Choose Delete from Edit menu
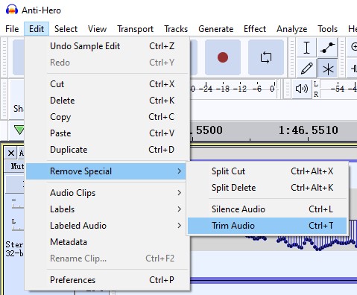The height and width of the screenshot is (295, 357). tap(107, 101)
